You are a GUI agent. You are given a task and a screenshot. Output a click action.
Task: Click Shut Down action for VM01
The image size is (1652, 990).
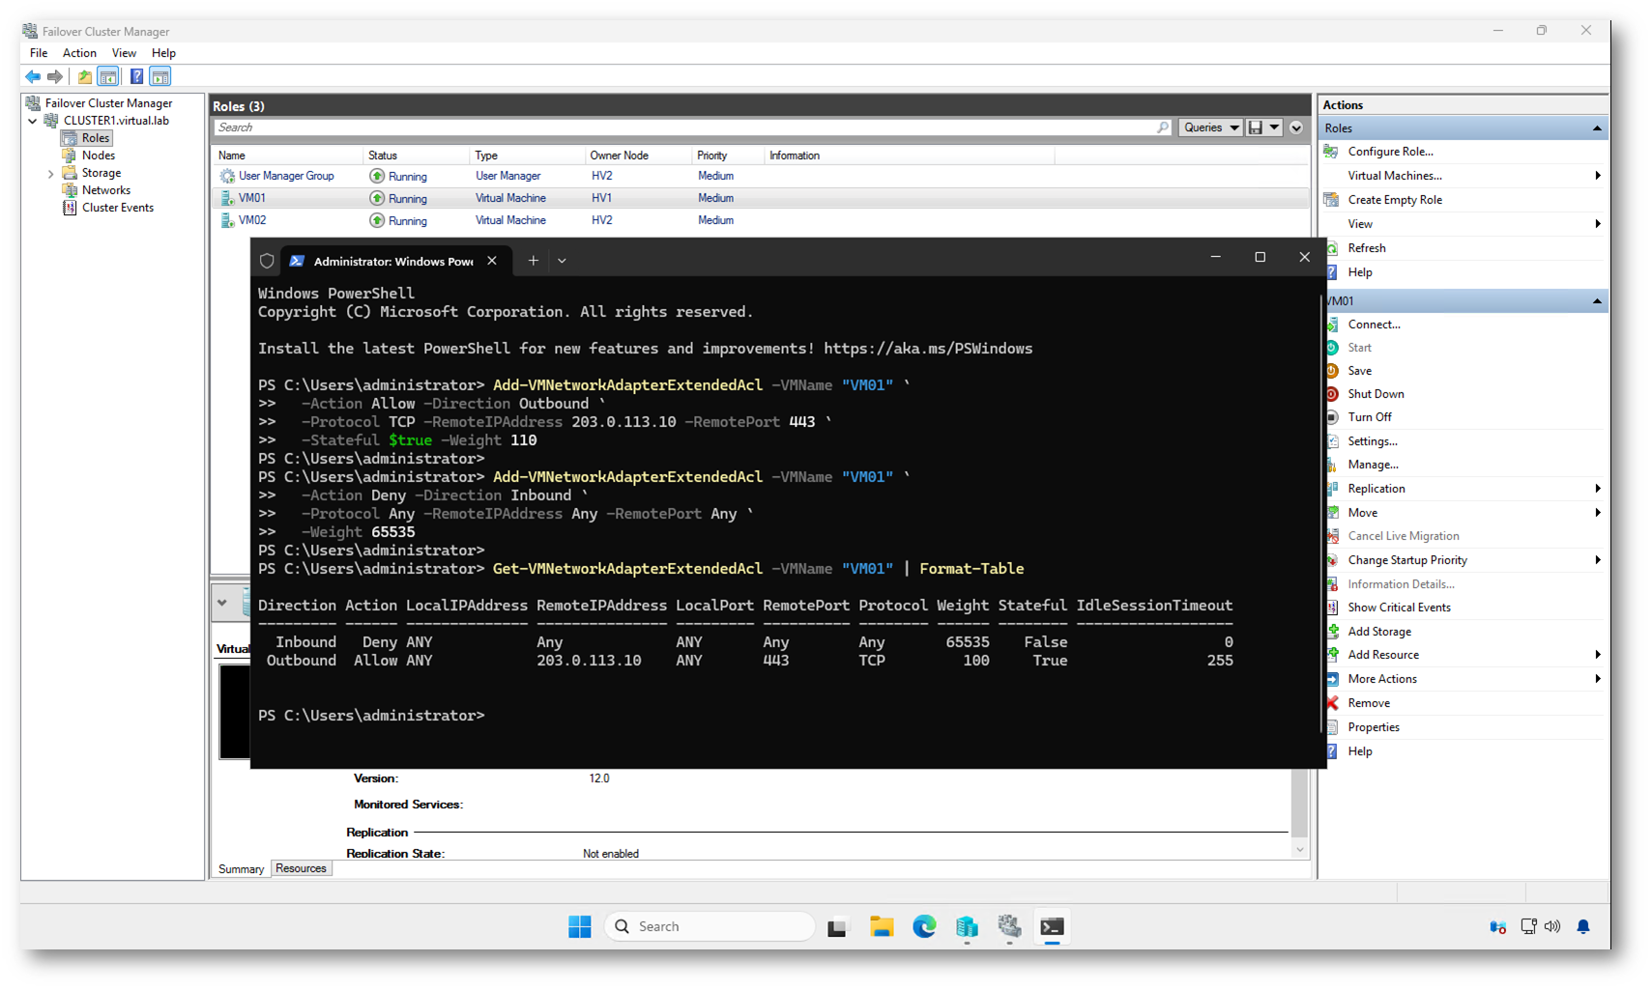click(1376, 394)
